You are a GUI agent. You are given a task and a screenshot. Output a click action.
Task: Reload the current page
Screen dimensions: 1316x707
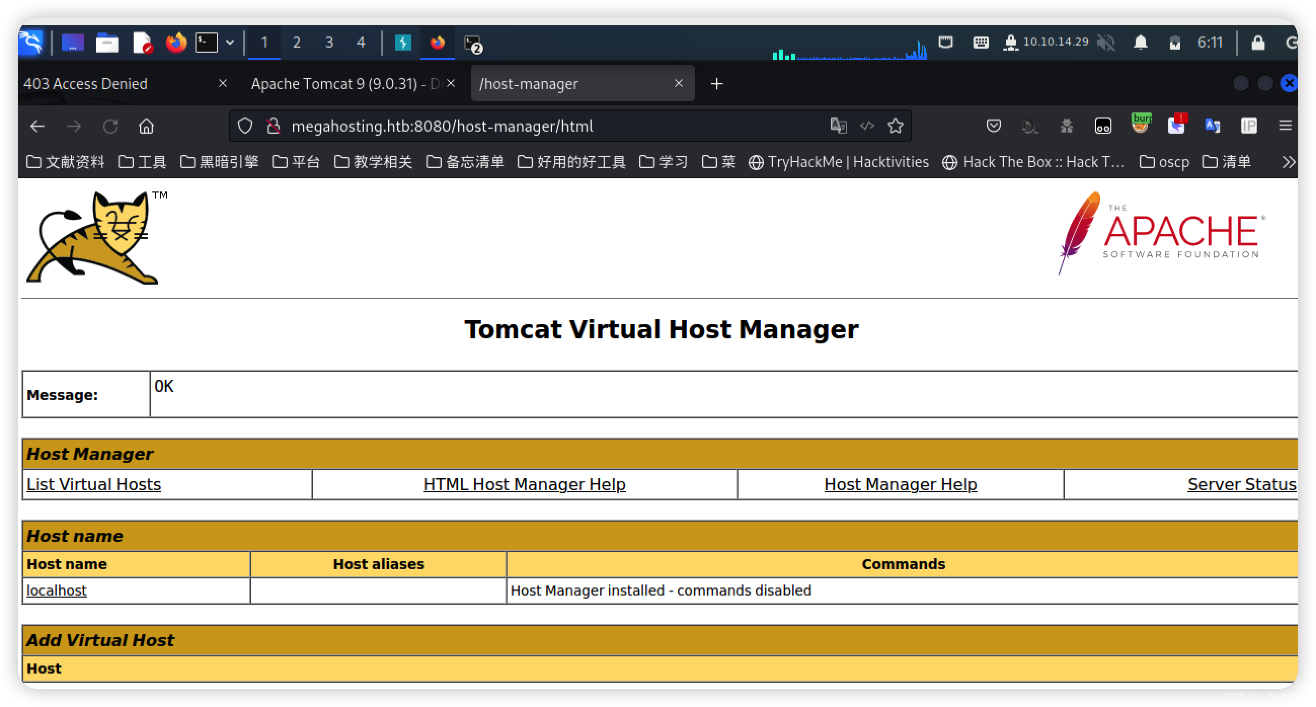pos(110,126)
